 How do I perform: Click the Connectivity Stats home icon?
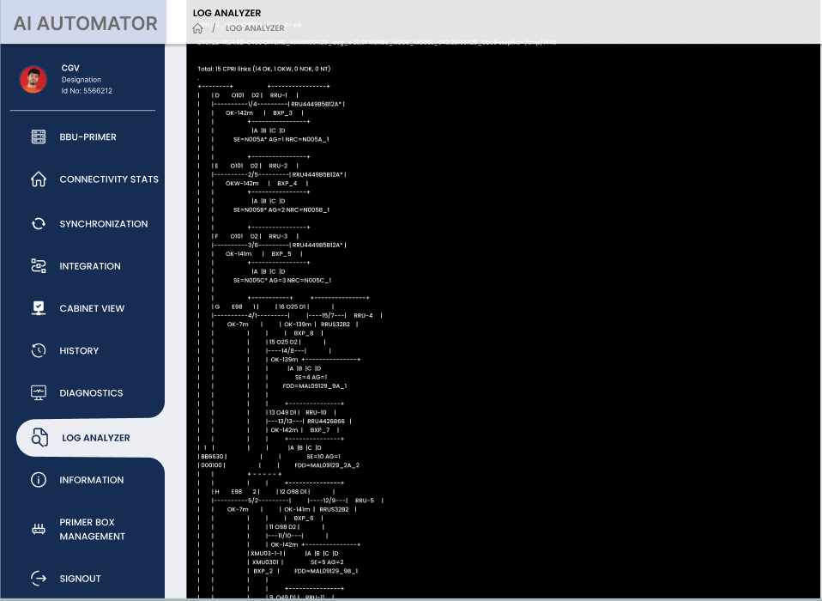pos(39,179)
